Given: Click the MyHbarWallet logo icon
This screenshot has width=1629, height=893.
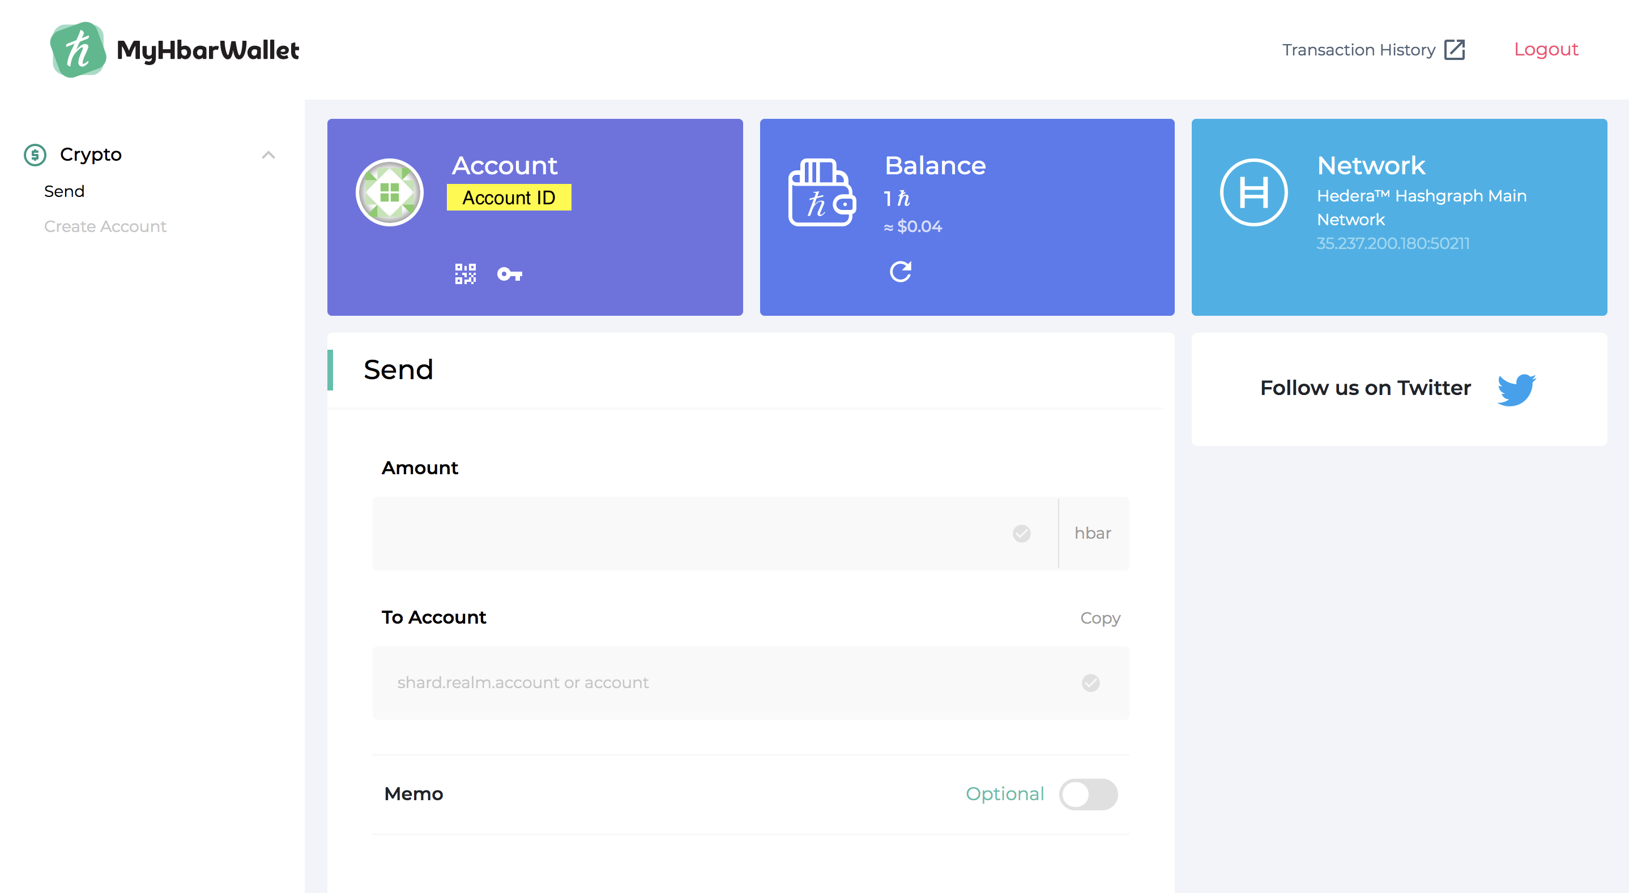Looking at the screenshot, I should point(78,50).
